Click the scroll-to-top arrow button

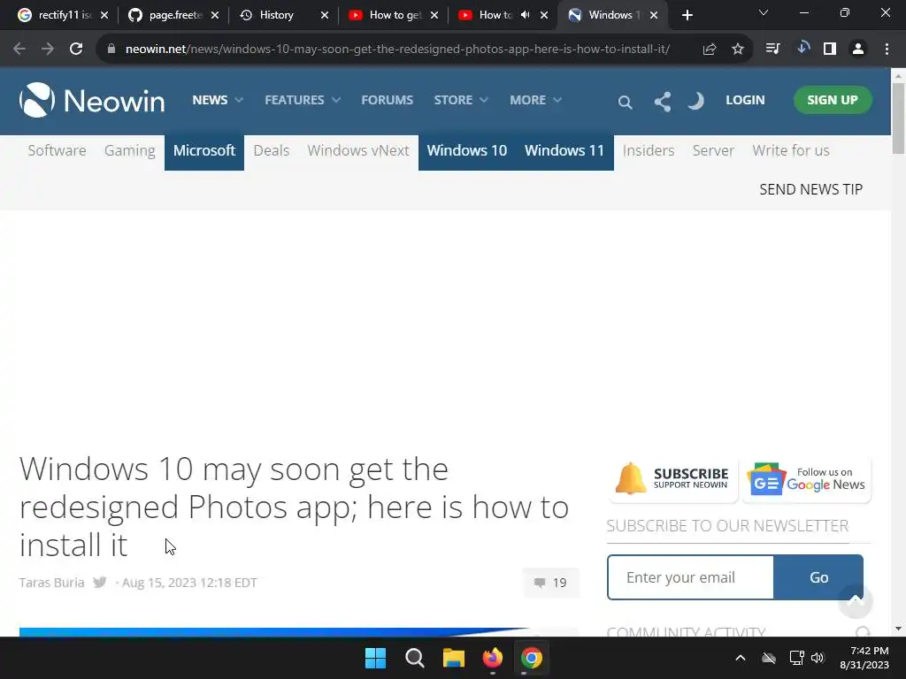(x=856, y=601)
